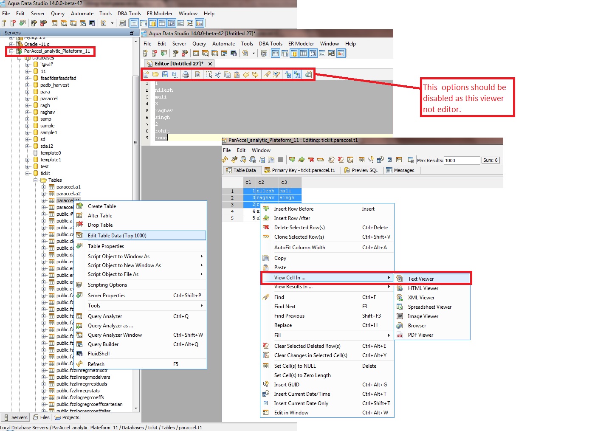Expand the padb_harvest database node
Image resolution: width=592 pixels, height=431 pixels.
coord(28,85)
